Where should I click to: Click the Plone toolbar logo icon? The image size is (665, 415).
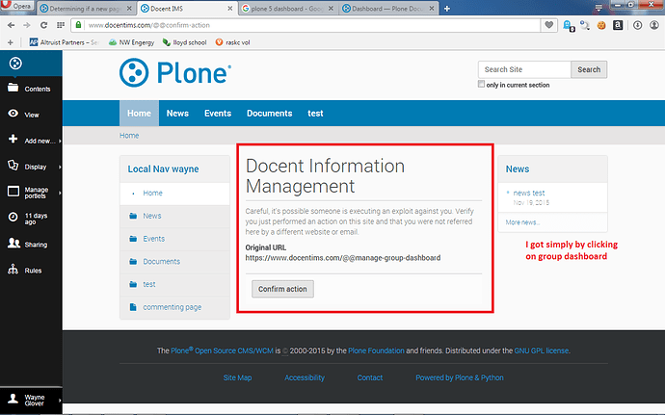coord(15,64)
